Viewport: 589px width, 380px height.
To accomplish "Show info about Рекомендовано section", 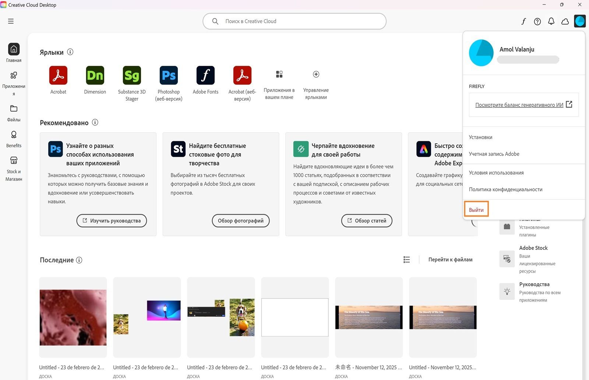I will point(95,122).
